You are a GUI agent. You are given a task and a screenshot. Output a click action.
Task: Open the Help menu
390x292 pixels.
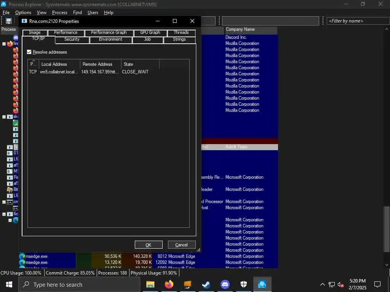[109, 13]
